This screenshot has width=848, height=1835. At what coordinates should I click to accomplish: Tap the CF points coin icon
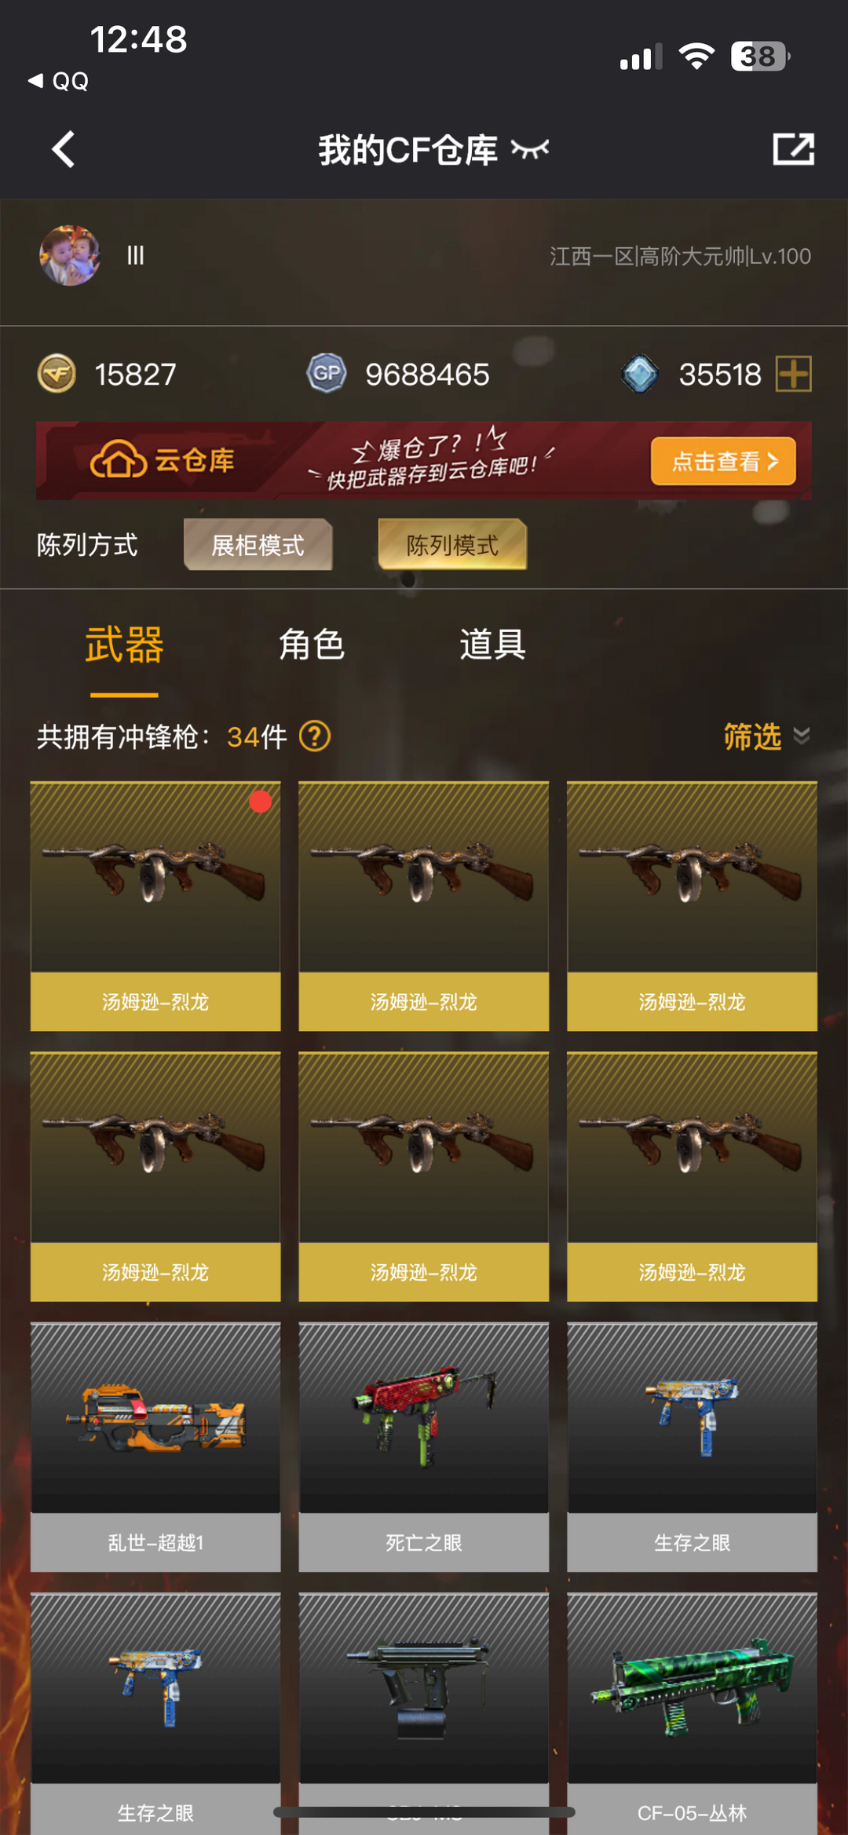tap(57, 374)
